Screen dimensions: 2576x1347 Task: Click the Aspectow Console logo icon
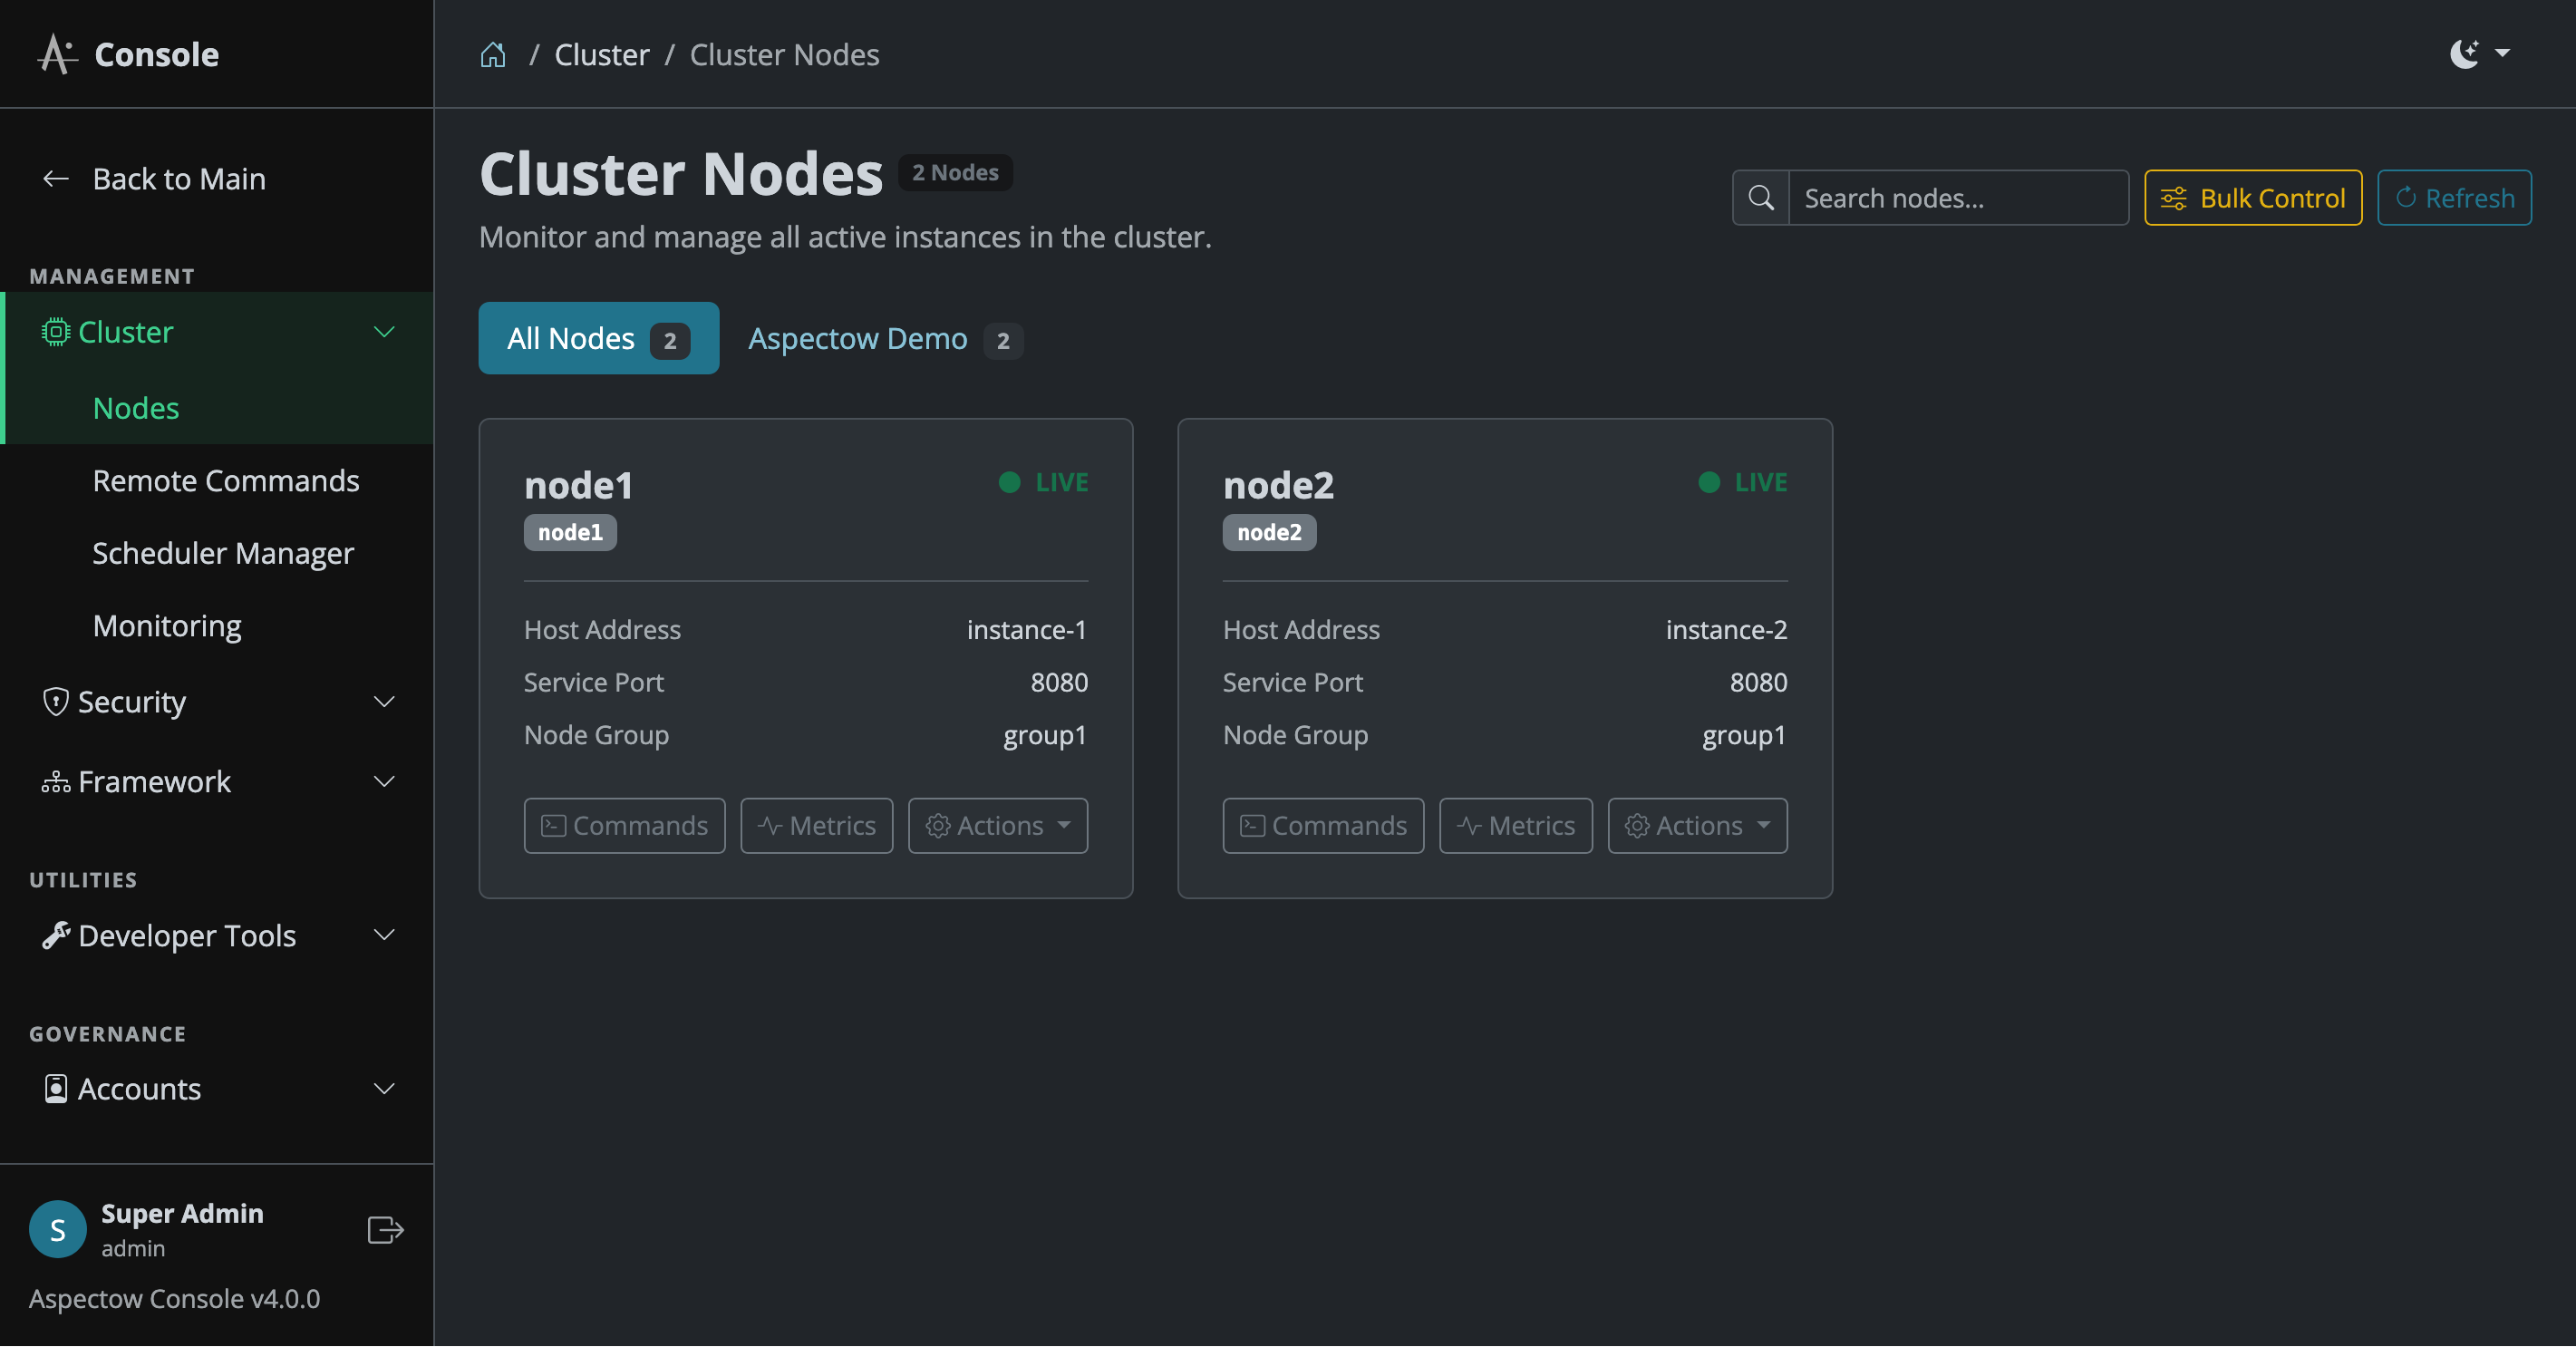pos(57,54)
